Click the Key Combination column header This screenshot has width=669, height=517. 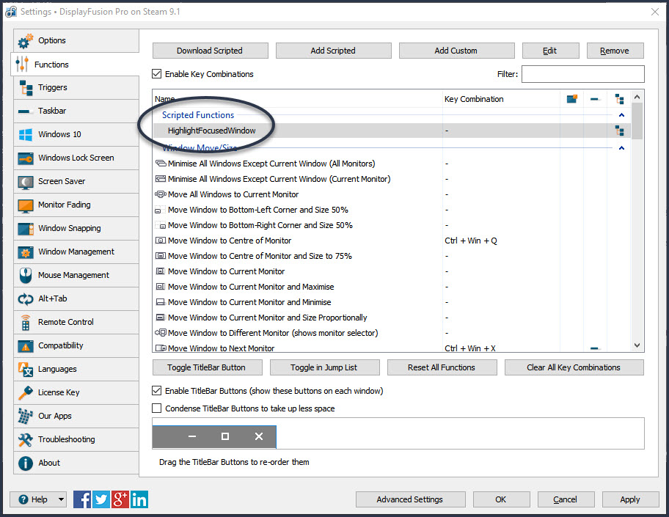501,99
